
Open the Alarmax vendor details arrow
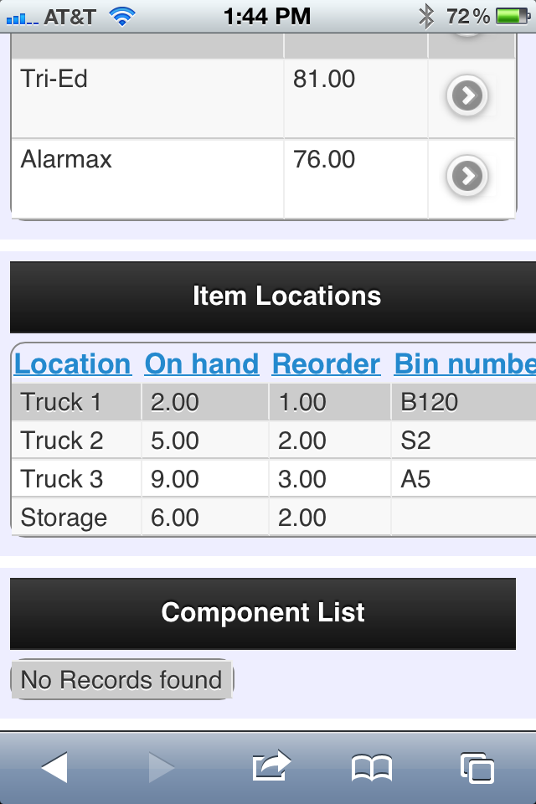(x=466, y=176)
